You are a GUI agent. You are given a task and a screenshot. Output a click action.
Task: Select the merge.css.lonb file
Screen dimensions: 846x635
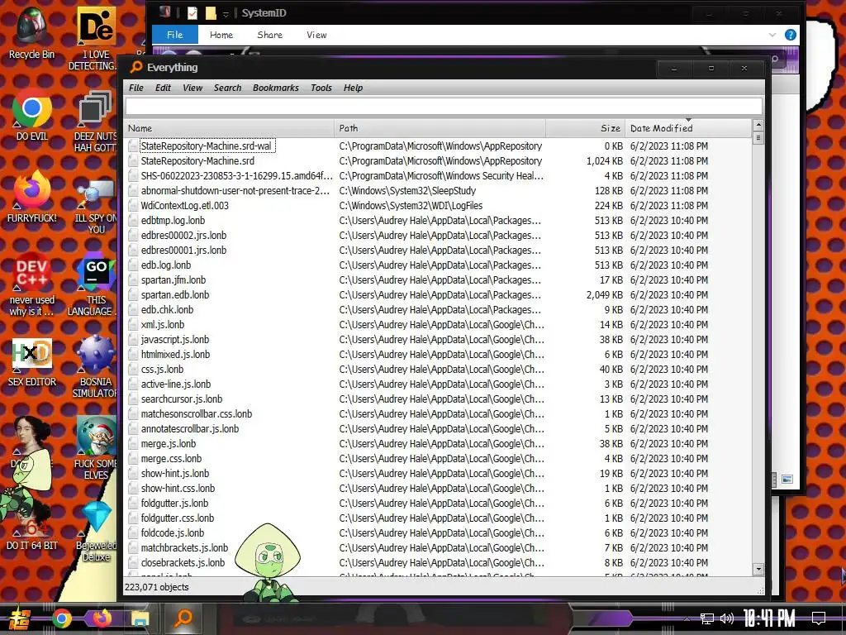171,458
